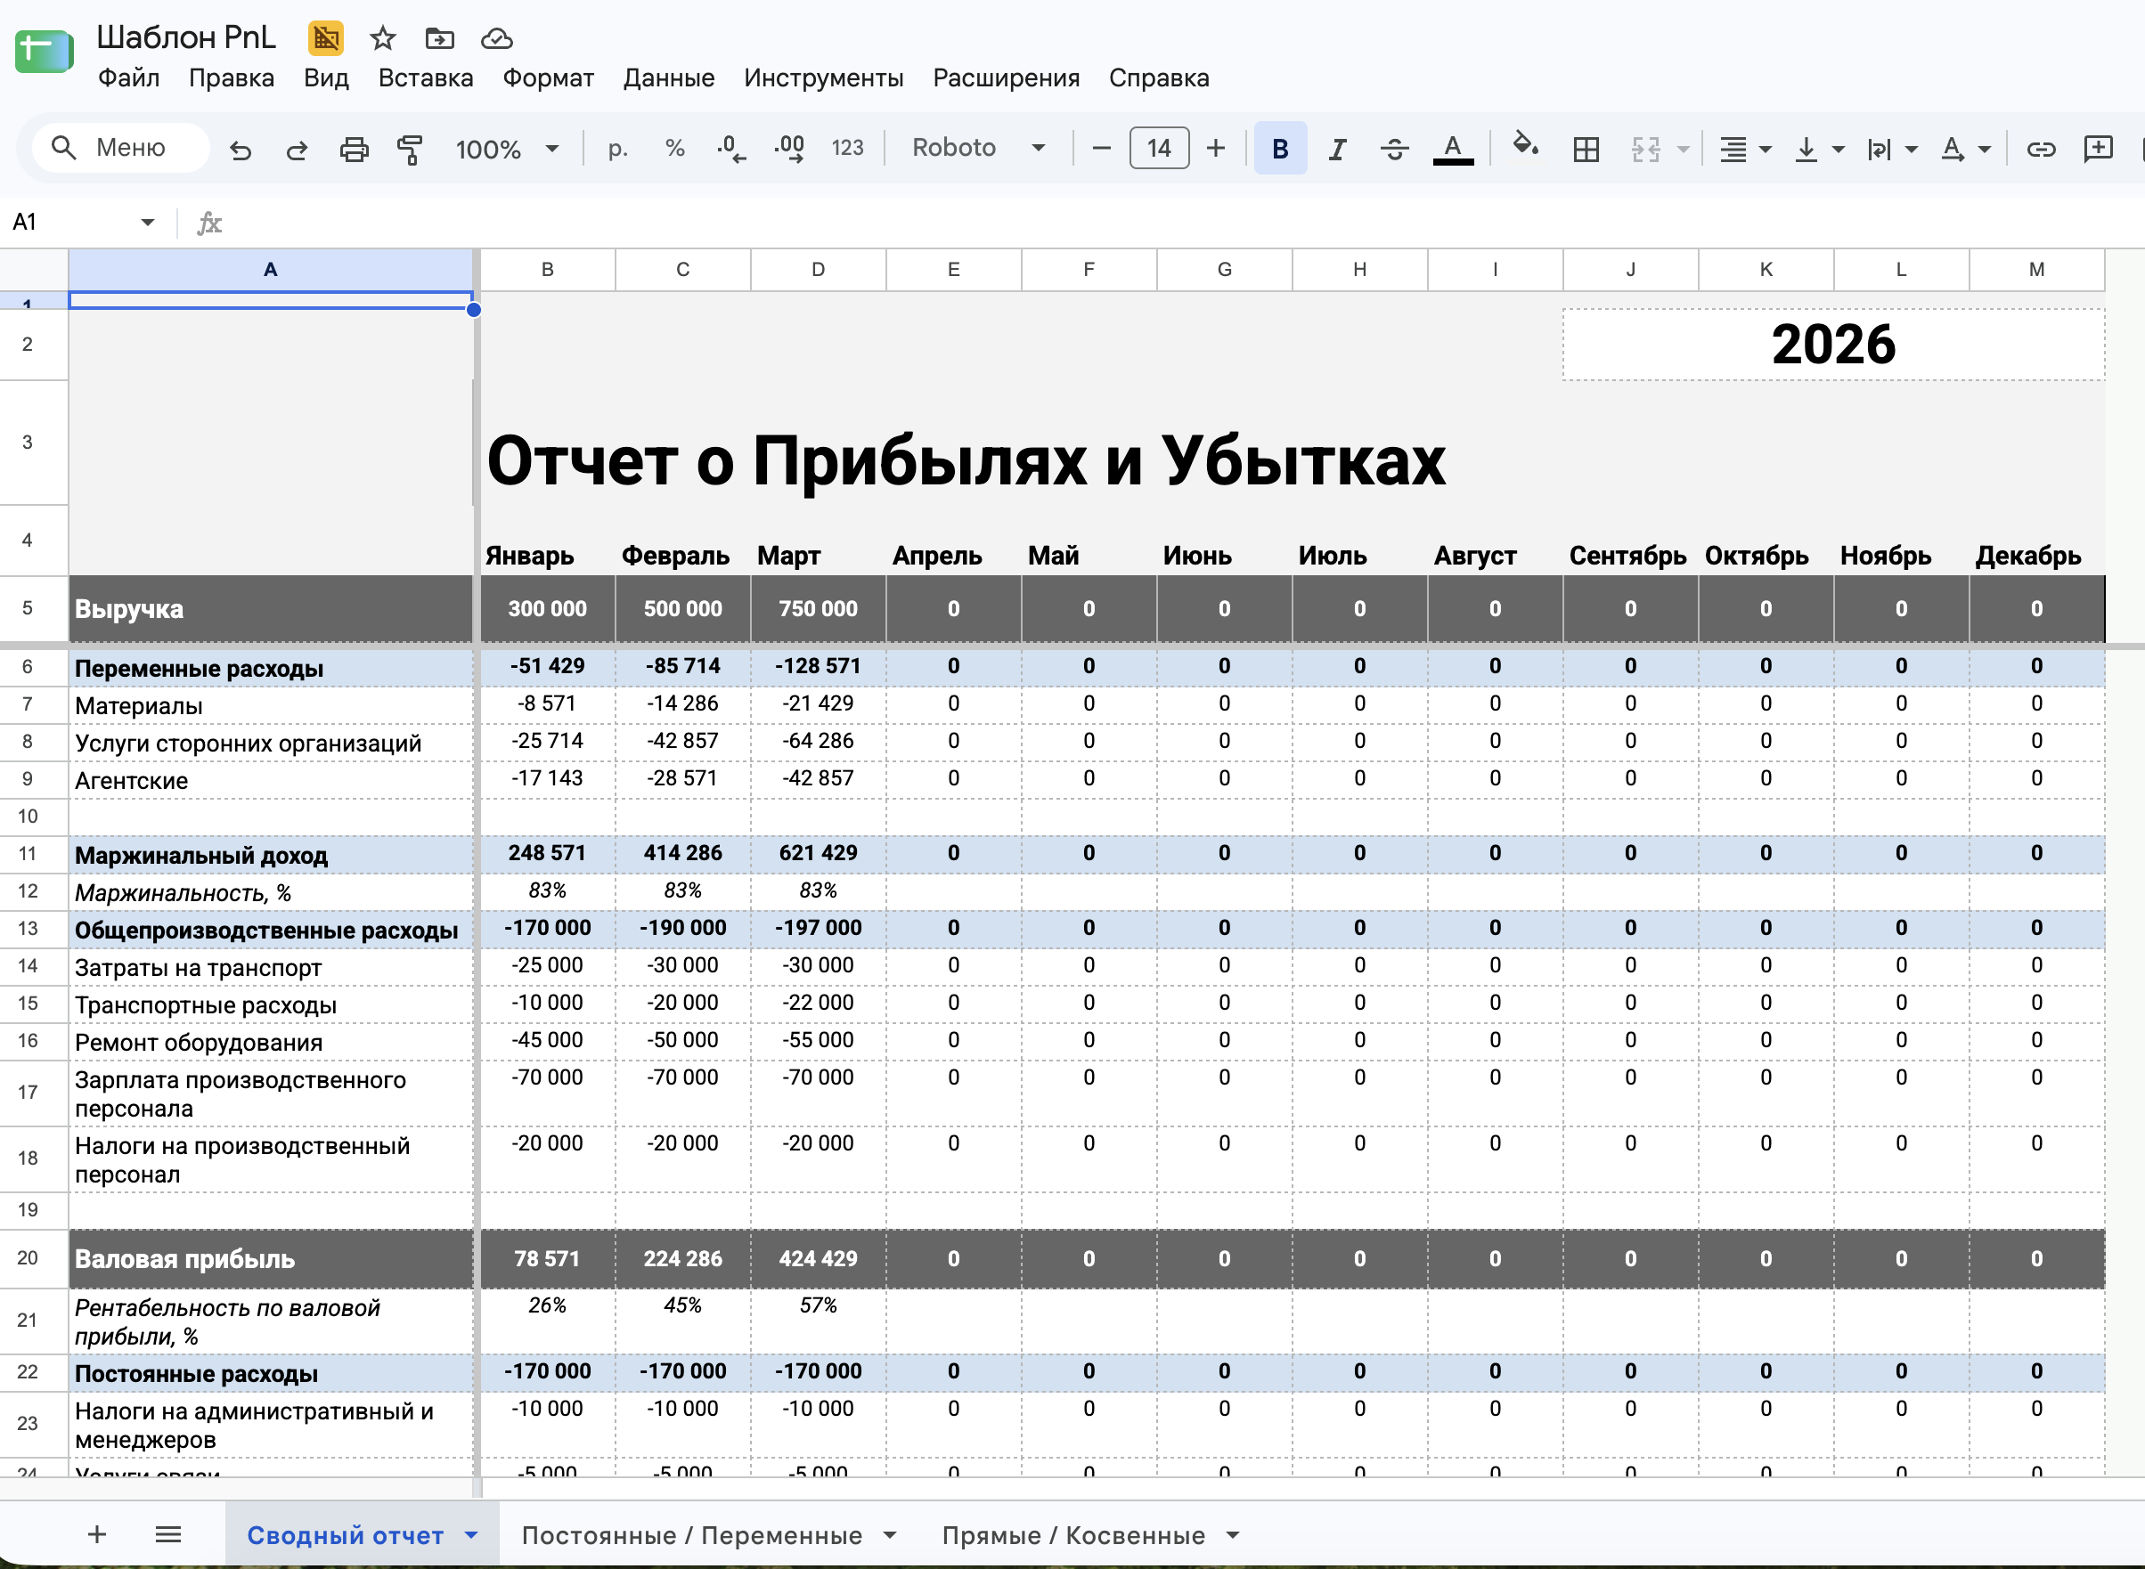
Task: Click the Print icon
Action: (x=354, y=149)
